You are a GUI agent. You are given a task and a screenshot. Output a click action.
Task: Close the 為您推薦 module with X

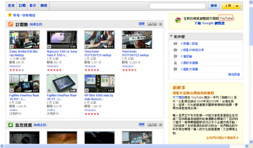coord(160,125)
